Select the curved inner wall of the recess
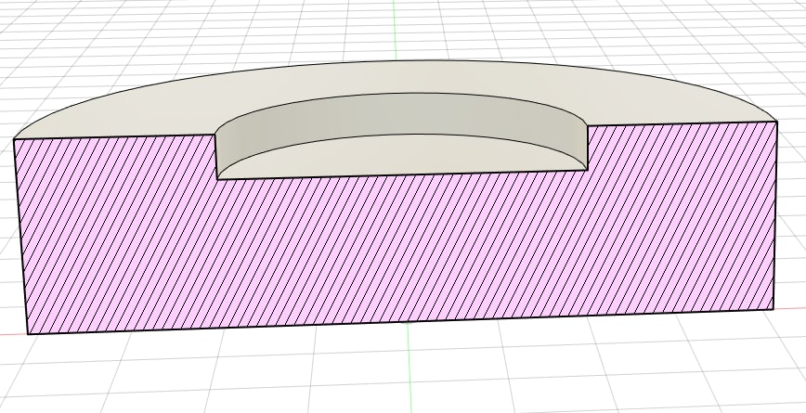Viewport: 806px width, 413px height. [x=401, y=114]
